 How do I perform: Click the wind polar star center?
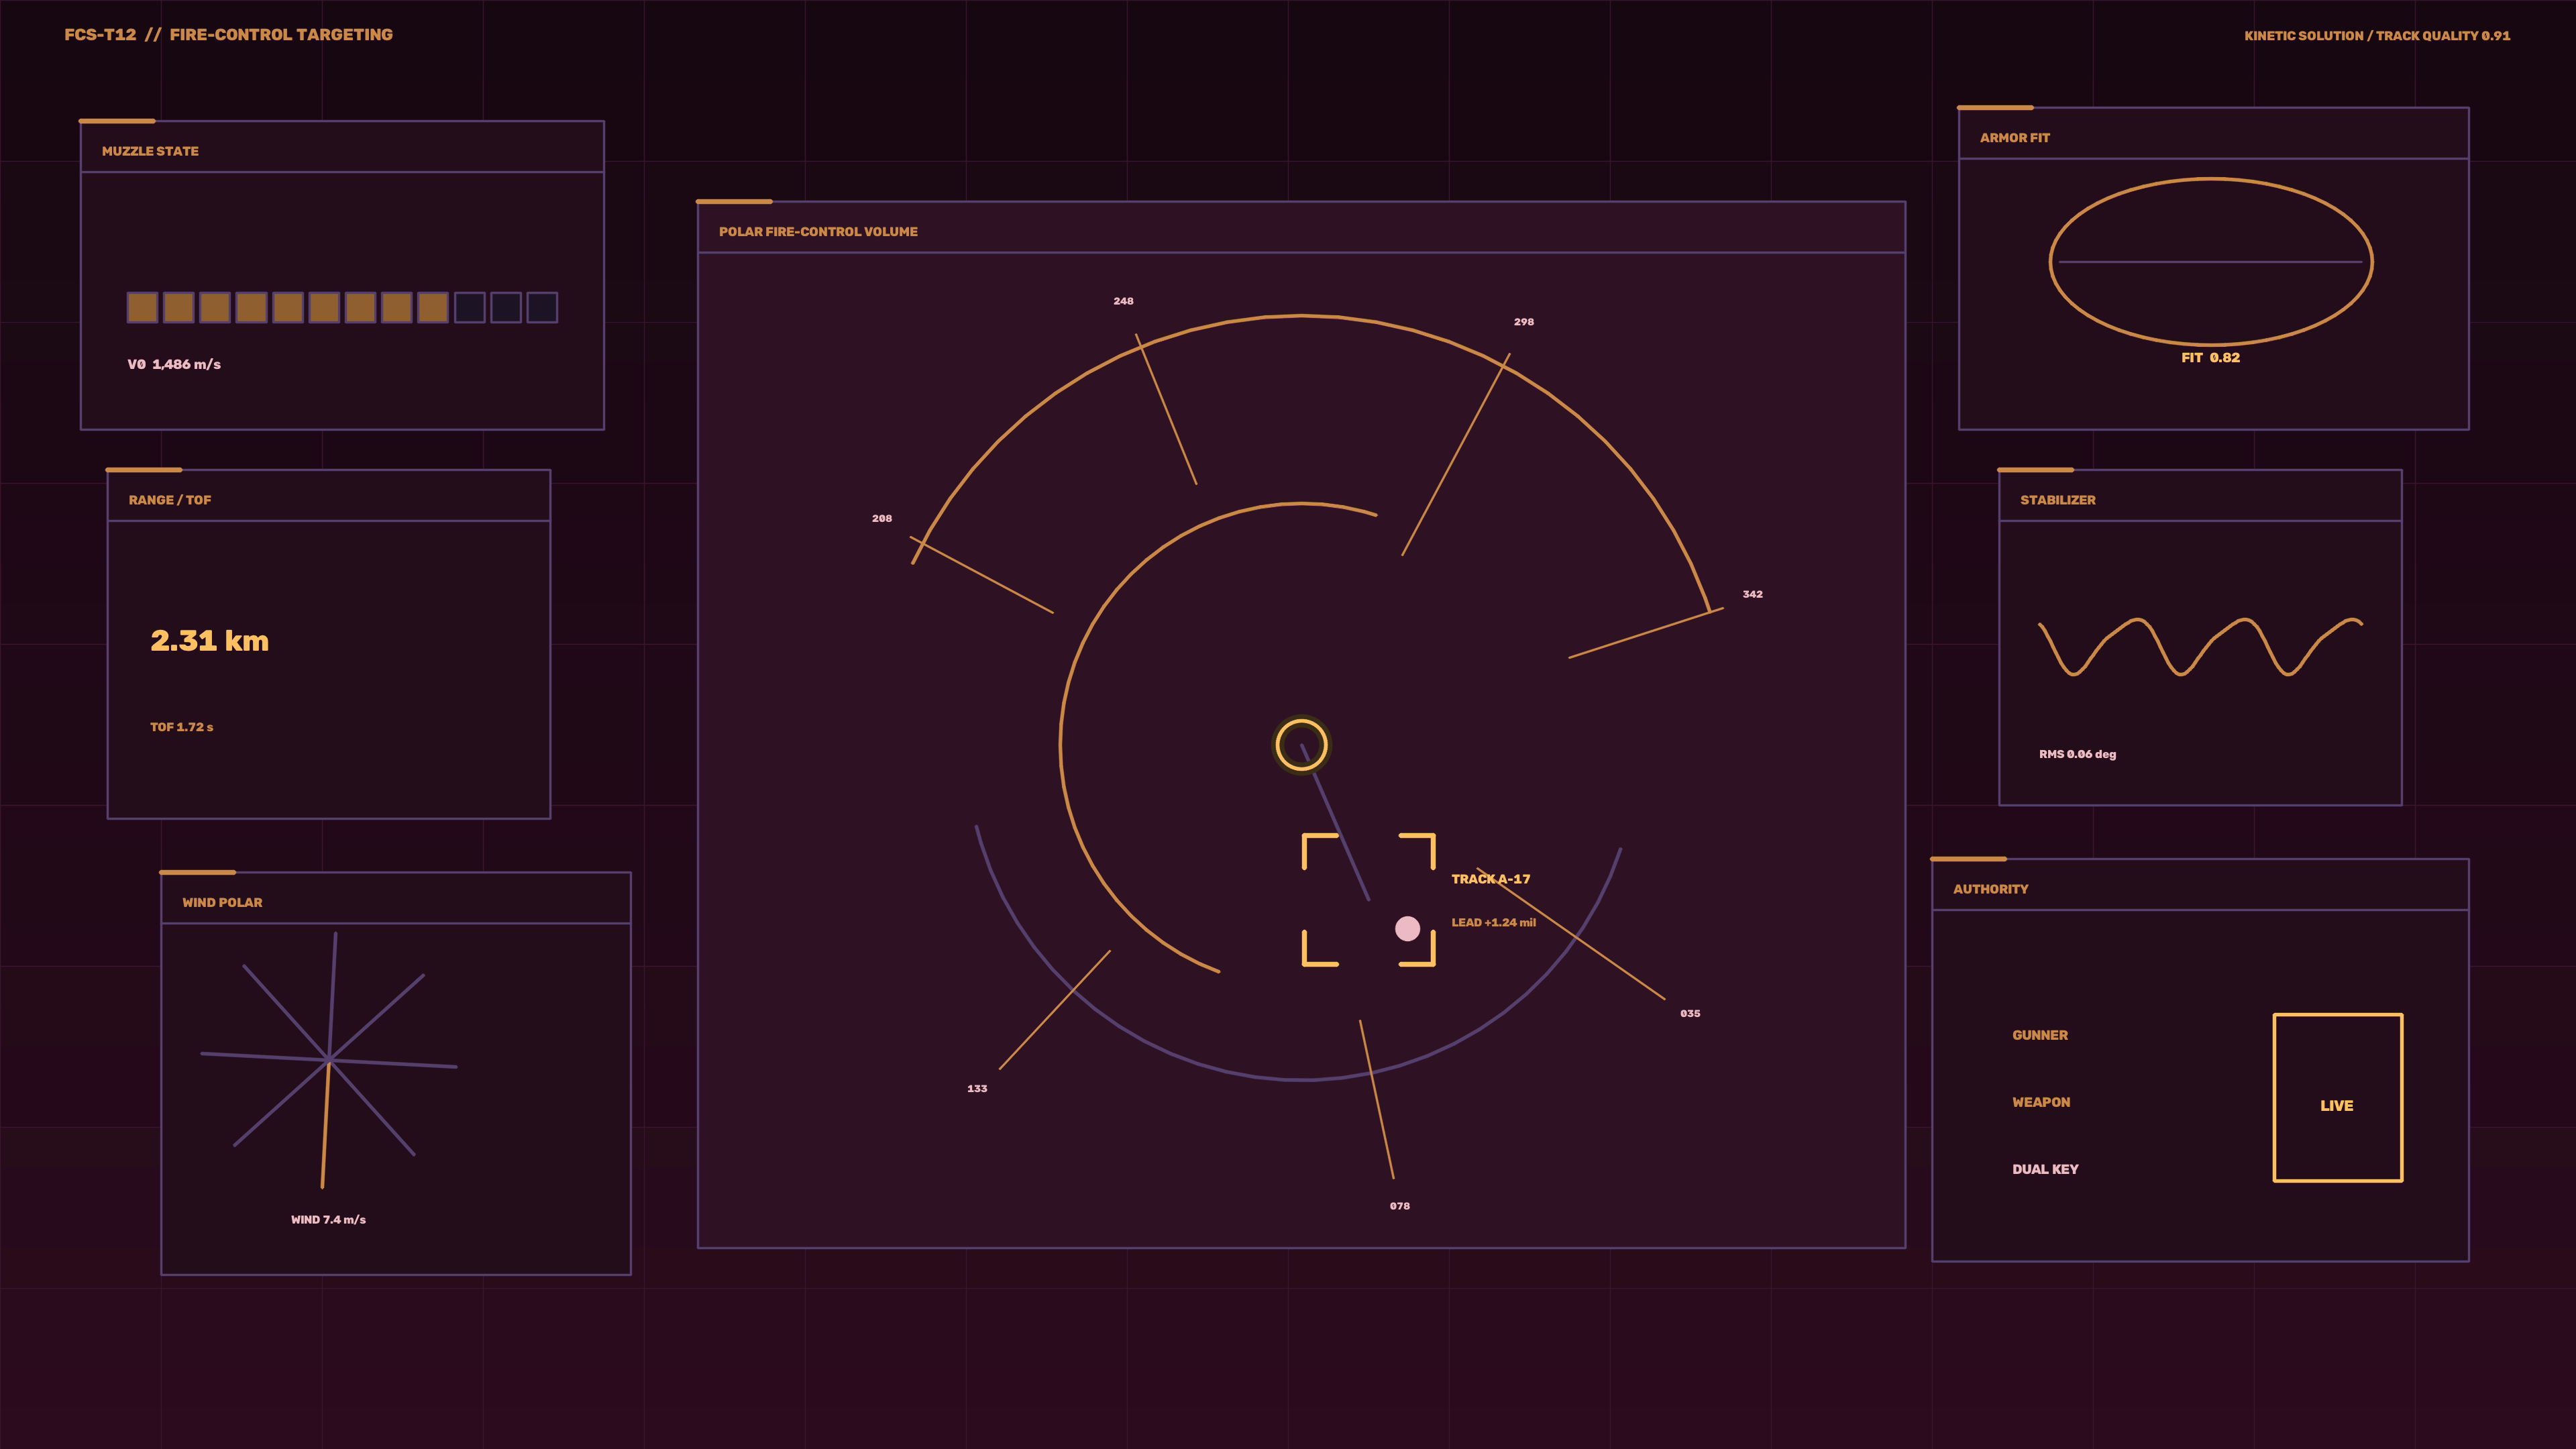point(329,1060)
